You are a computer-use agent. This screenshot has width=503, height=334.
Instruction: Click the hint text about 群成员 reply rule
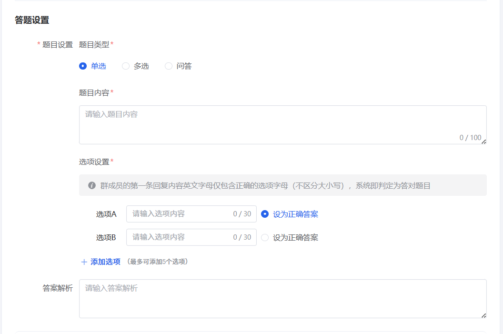click(265, 186)
